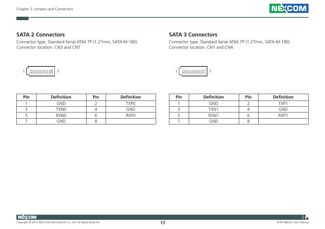325x229 pixels.
Task: Click the NEXCOM logo in the footer bar
Action: point(27,217)
